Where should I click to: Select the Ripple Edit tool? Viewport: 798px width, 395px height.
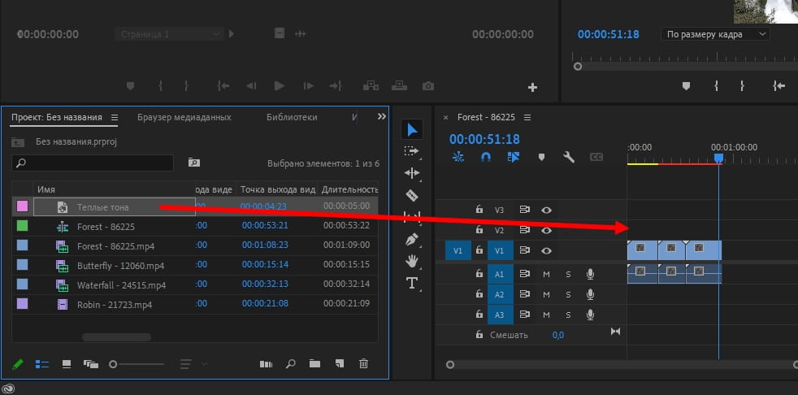click(412, 173)
